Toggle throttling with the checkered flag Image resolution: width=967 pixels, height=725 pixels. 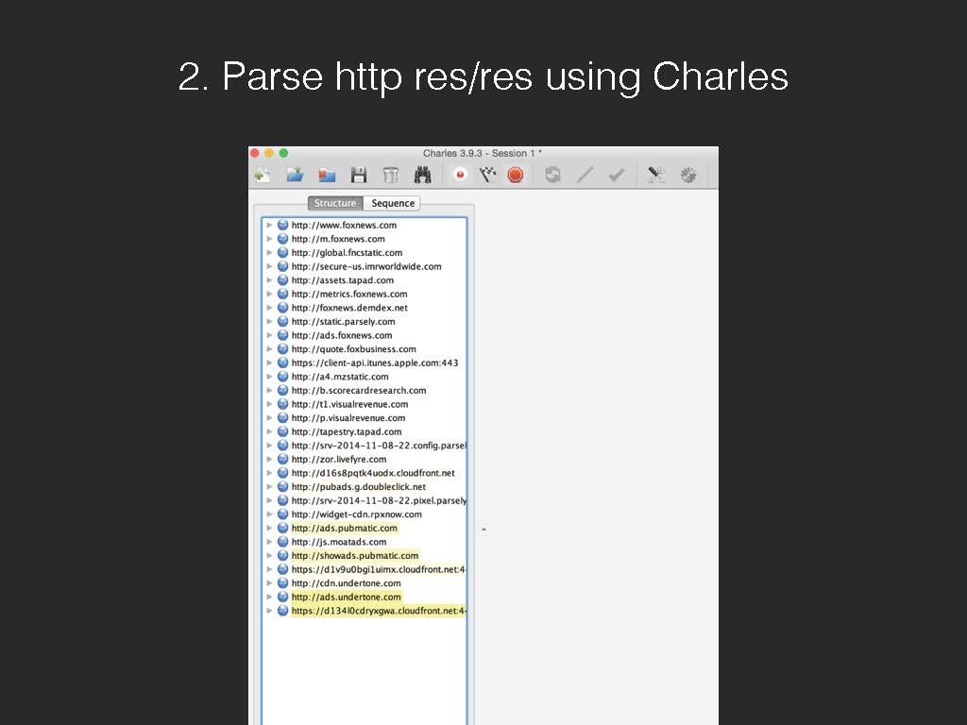tap(488, 175)
